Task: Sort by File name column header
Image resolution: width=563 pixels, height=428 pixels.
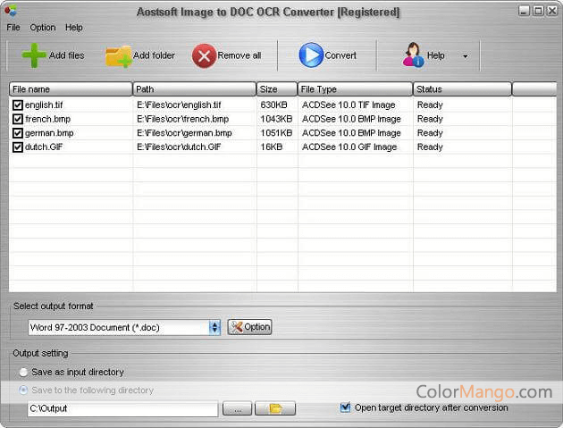Action: (x=71, y=89)
